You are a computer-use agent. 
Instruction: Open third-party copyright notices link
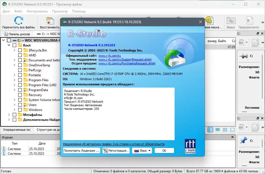click(x=113, y=144)
